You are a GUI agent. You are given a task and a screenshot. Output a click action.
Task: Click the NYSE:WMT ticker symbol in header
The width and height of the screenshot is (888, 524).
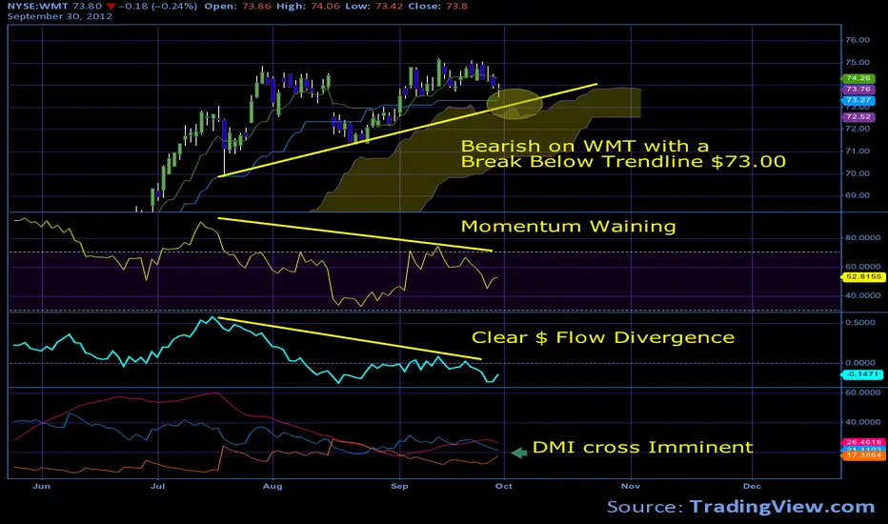click(38, 7)
